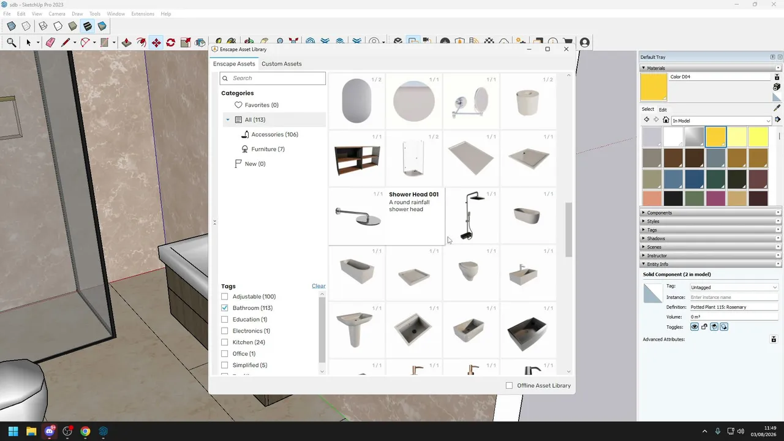This screenshot has width=784, height=441.
Task: Click the Sample Paint eyedropper in Materials
Action: click(x=777, y=108)
